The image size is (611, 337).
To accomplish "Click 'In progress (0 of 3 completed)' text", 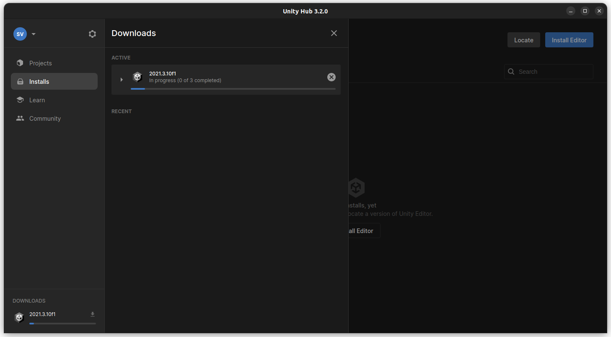I will coord(185,80).
